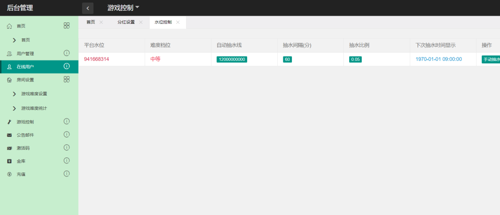Collapse sidebar with the back arrow button
Image resolution: width=500 pixels, height=215 pixels.
point(87,8)
